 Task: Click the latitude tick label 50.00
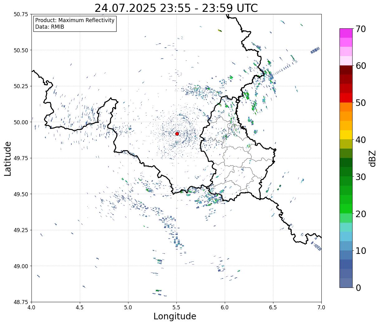(21, 122)
